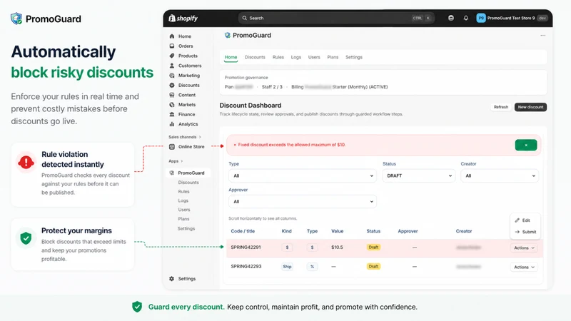Click the Content icon in sidebar
571x321 pixels.
pyautogui.click(x=172, y=95)
